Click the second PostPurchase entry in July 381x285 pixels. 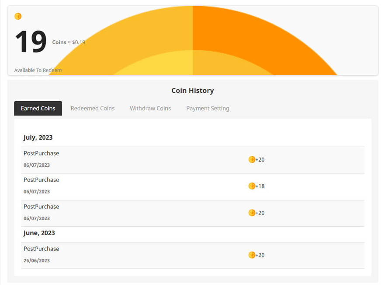[x=41, y=179]
